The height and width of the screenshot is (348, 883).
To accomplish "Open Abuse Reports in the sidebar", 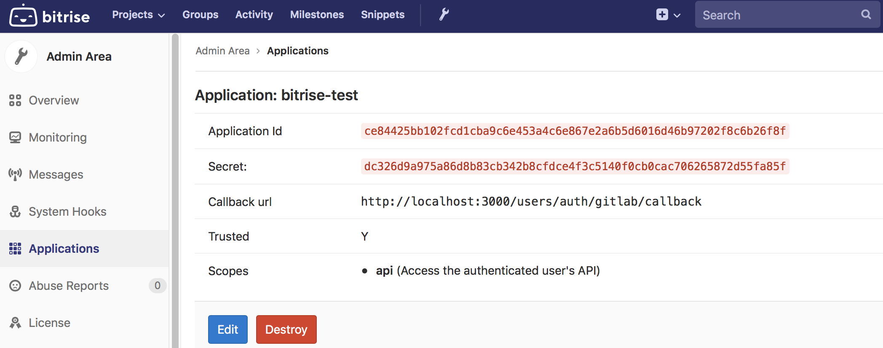I will [x=84, y=286].
